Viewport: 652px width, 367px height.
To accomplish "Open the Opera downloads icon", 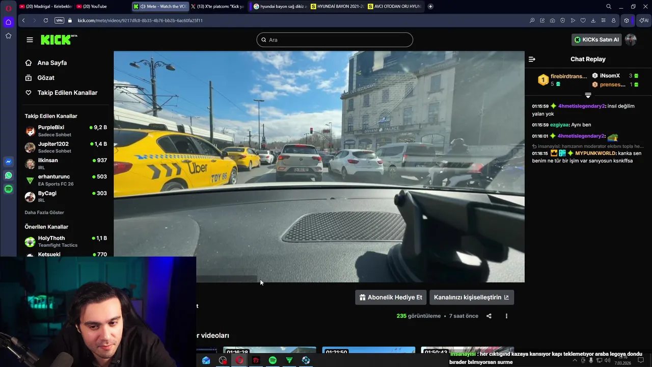I will click(593, 20).
